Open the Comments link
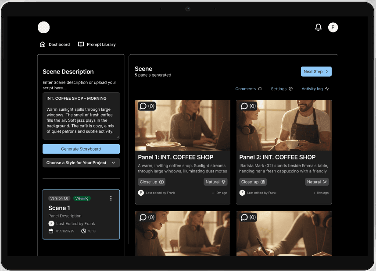This screenshot has height=271, width=376. coord(248,89)
